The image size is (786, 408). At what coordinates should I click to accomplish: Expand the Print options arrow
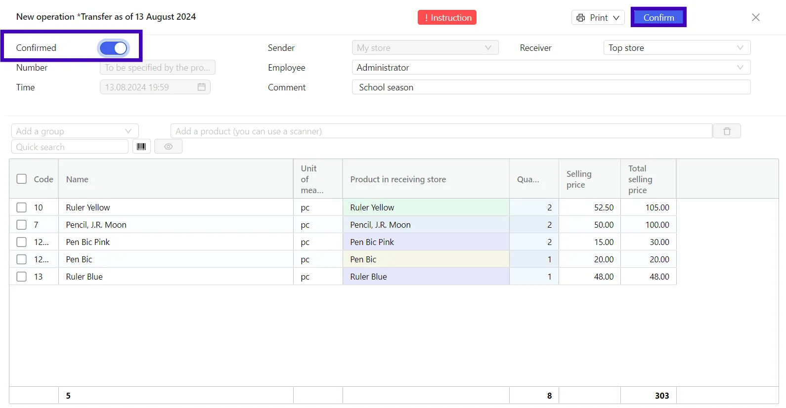pos(616,18)
